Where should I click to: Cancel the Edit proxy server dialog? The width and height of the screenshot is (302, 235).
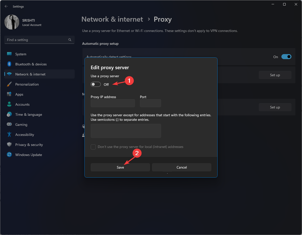181,167
